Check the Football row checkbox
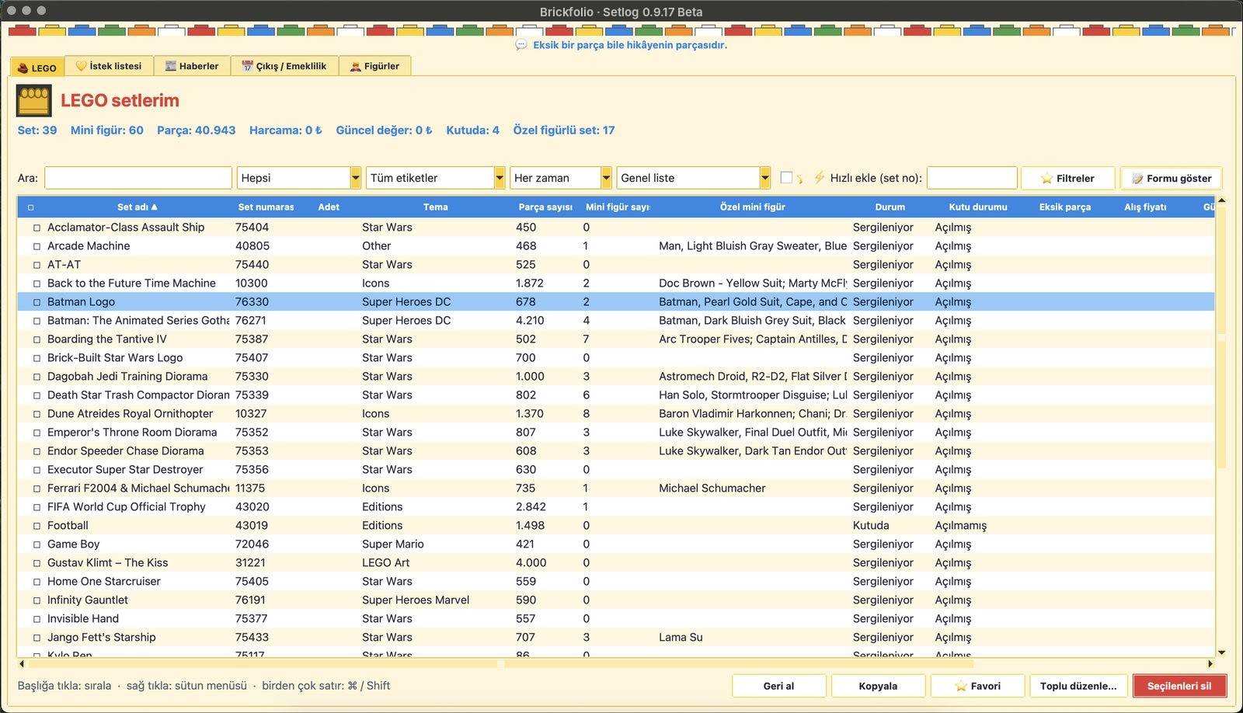1243x713 pixels. 37,526
